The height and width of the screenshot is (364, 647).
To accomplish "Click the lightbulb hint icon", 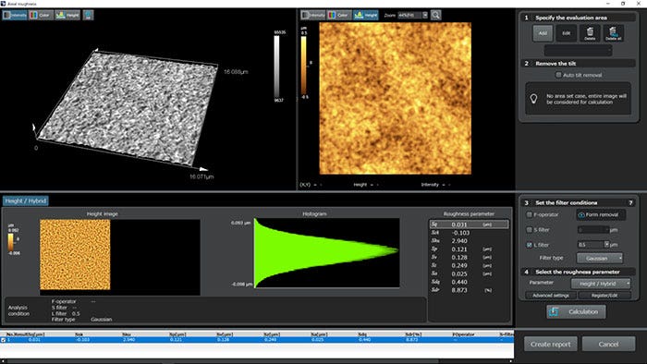I will [534, 99].
